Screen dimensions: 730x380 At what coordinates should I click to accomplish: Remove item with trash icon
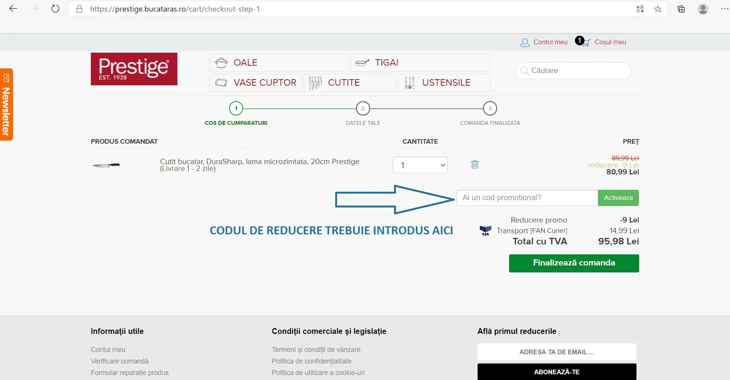click(475, 164)
